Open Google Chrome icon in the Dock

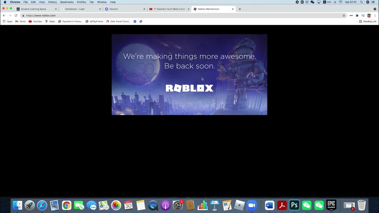67,205
